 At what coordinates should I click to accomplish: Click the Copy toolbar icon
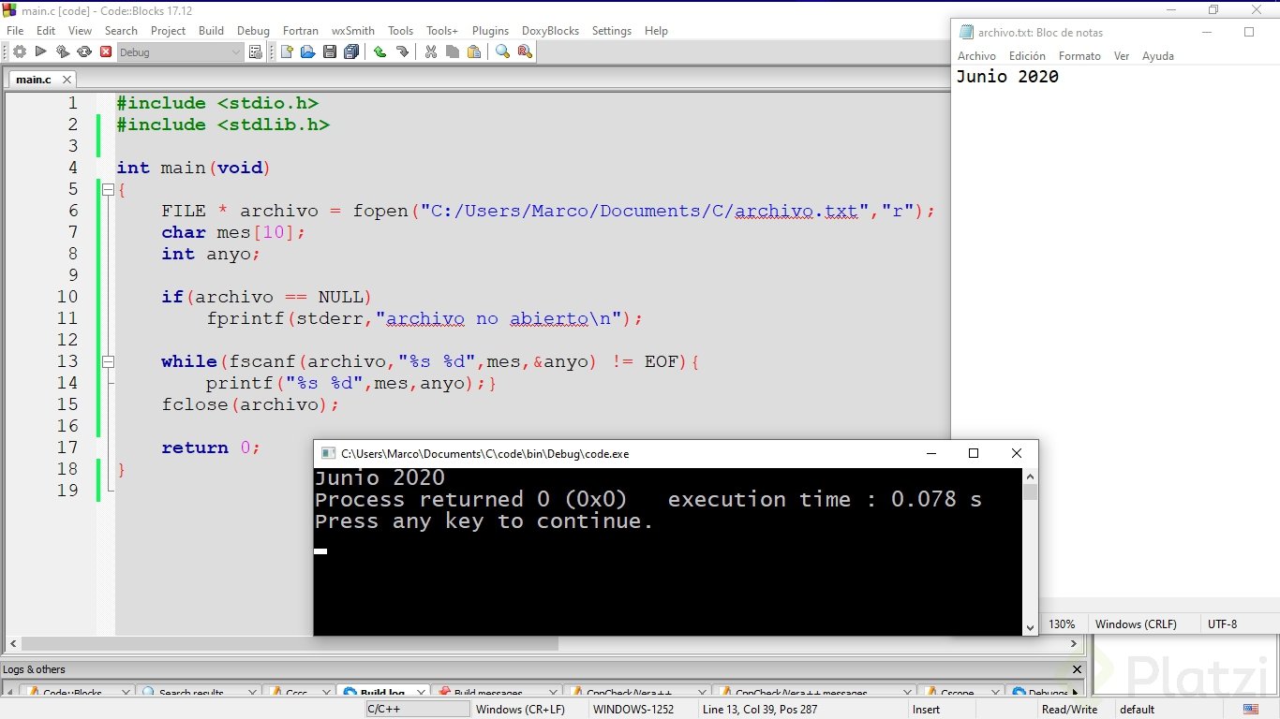tap(453, 52)
